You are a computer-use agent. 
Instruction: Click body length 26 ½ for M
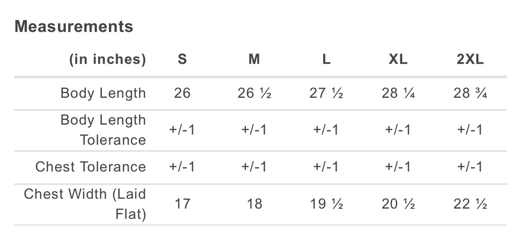point(254,93)
